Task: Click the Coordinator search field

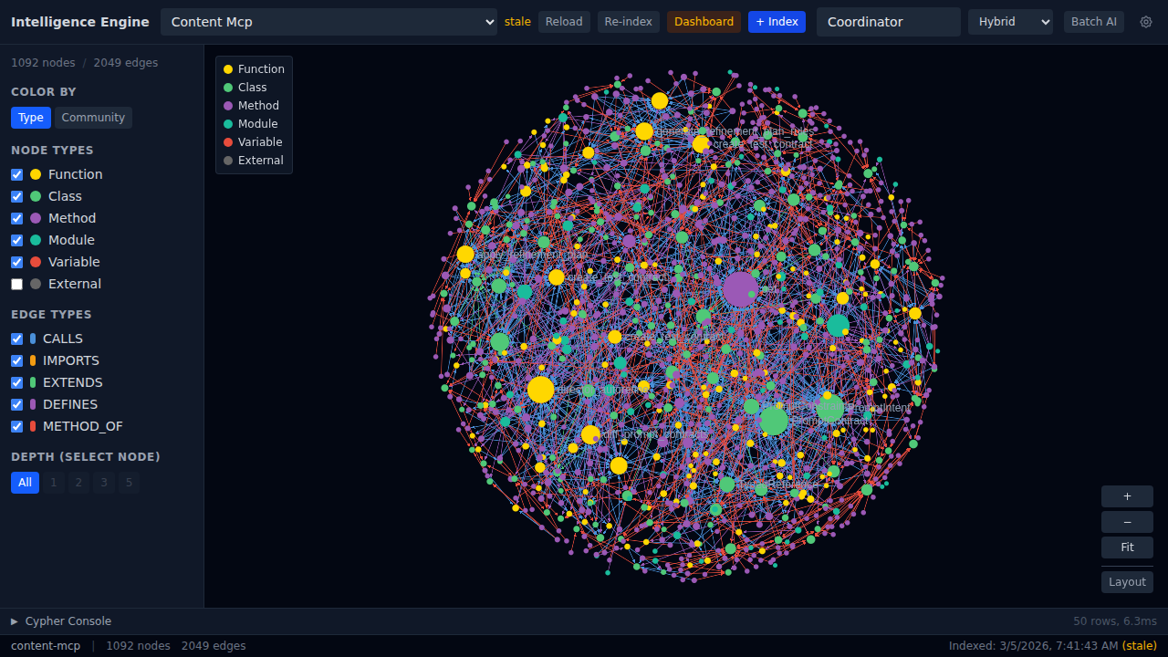Action: click(x=888, y=22)
